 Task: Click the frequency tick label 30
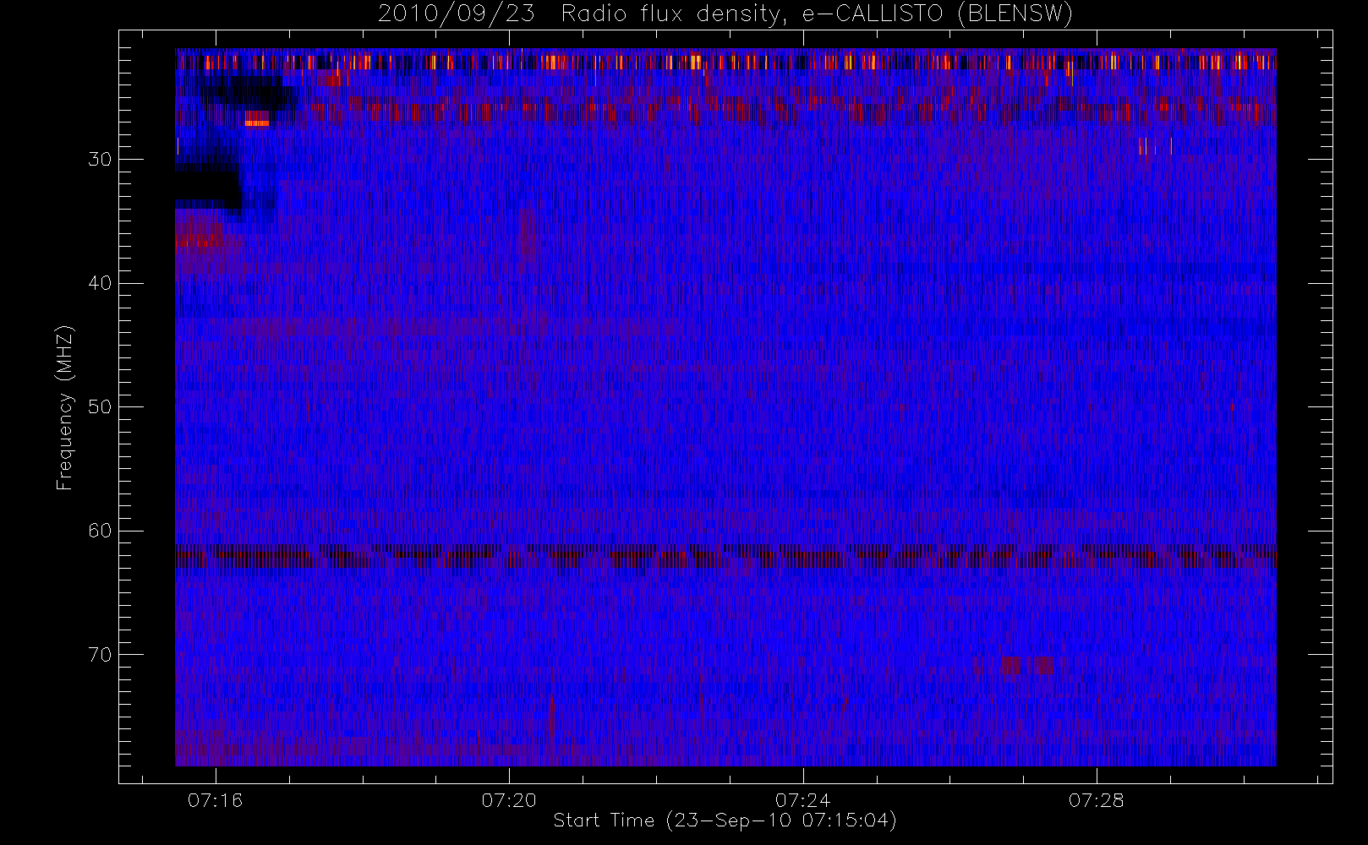click(x=100, y=160)
